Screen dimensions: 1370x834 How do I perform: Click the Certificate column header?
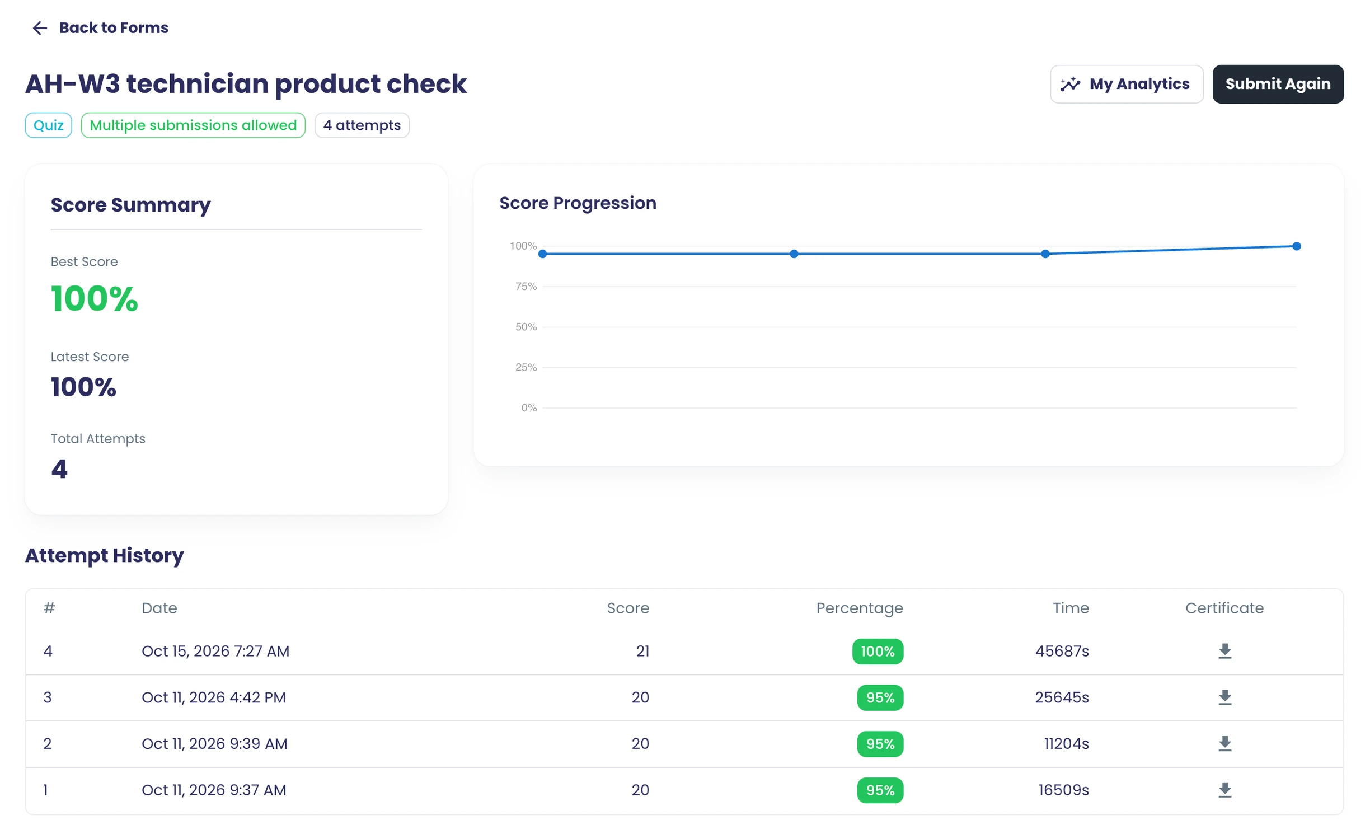pos(1224,608)
